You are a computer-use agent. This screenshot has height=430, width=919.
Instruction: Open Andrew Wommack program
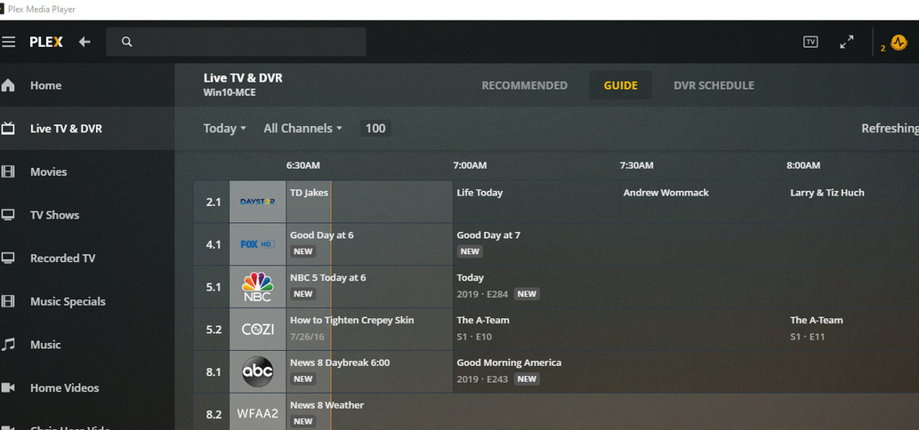(703, 202)
